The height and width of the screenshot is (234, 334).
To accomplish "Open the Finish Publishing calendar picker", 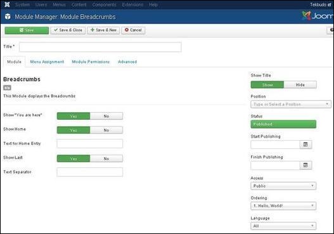I will click(305, 165).
